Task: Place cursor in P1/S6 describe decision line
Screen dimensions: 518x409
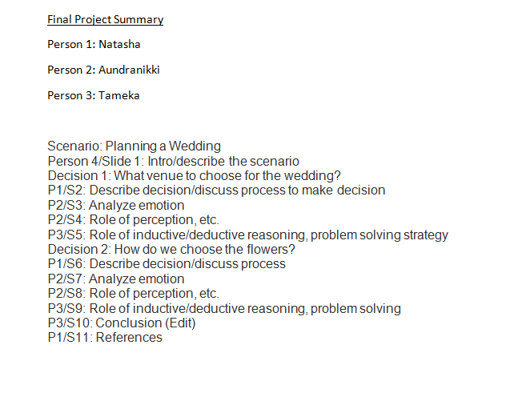Action: (167, 264)
